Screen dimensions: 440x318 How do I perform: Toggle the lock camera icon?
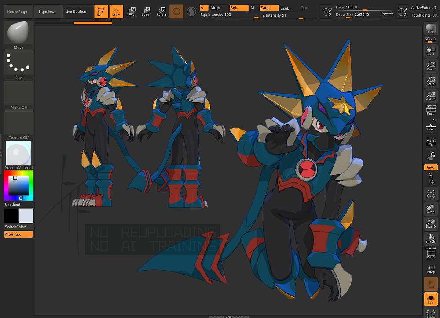(431, 156)
